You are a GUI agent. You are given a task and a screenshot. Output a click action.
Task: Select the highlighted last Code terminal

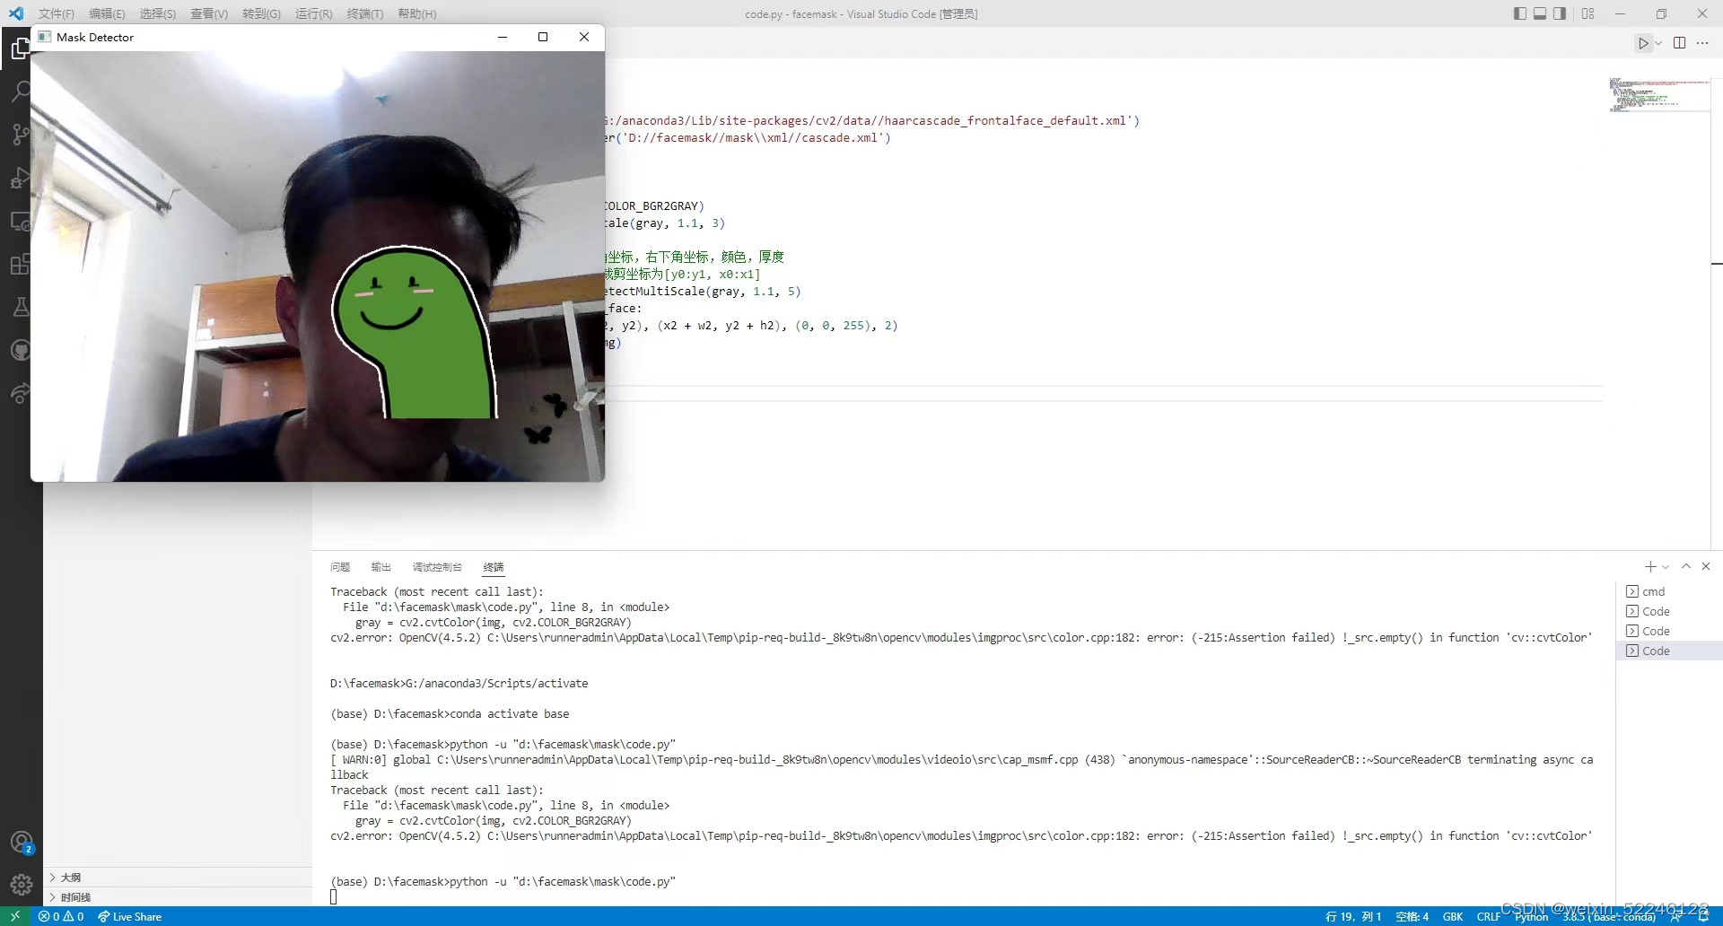click(1669, 651)
